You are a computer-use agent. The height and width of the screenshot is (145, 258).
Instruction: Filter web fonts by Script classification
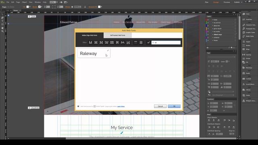click(106, 43)
